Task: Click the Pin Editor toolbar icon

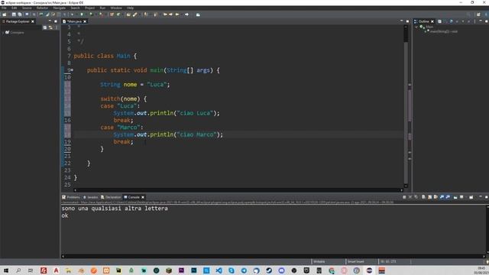Action: click(198, 15)
